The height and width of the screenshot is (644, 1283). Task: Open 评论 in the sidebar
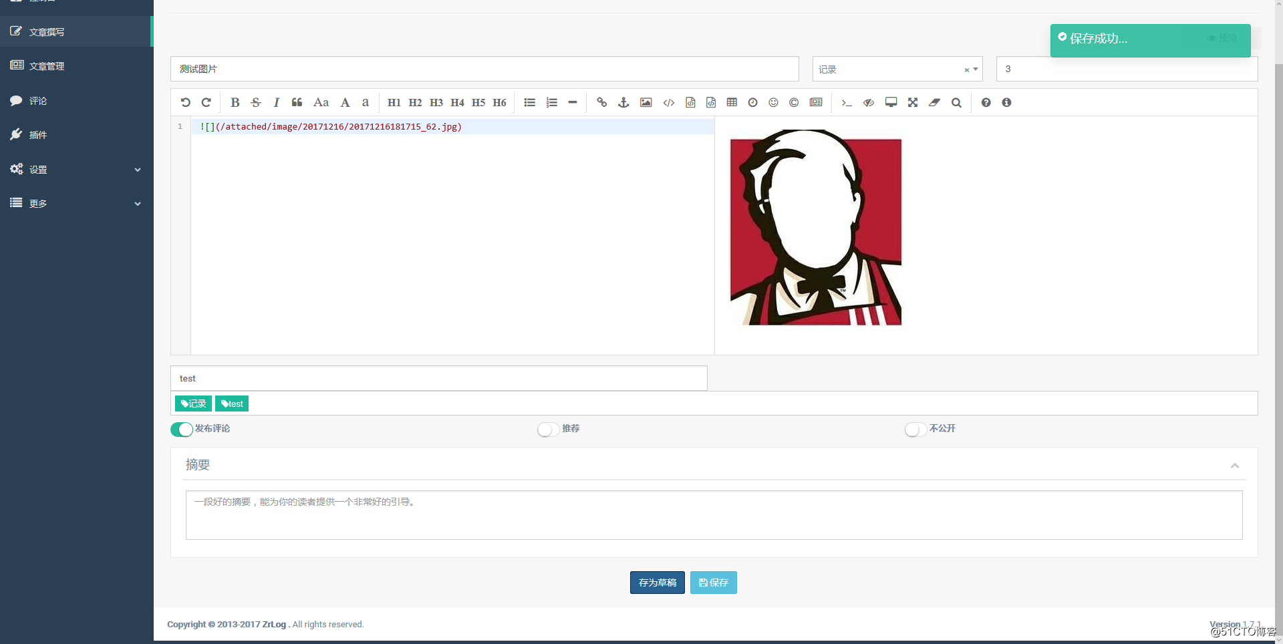click(x=77, y=100)
